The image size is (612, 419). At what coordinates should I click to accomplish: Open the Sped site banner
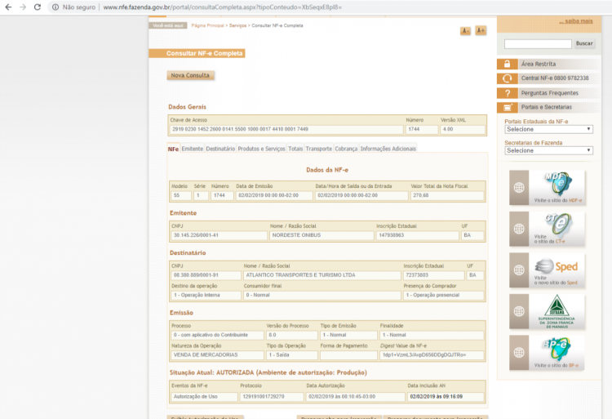pos(547,270)
